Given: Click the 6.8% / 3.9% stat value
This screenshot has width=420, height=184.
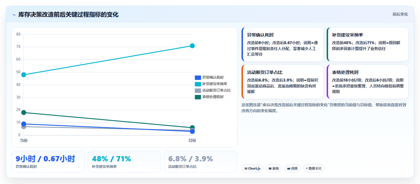Looking at the screenshot, I should pos(191,159).
